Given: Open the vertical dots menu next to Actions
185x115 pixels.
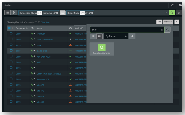Looking at the screenshot, I should pyautogui.click(x=177, y=22).
